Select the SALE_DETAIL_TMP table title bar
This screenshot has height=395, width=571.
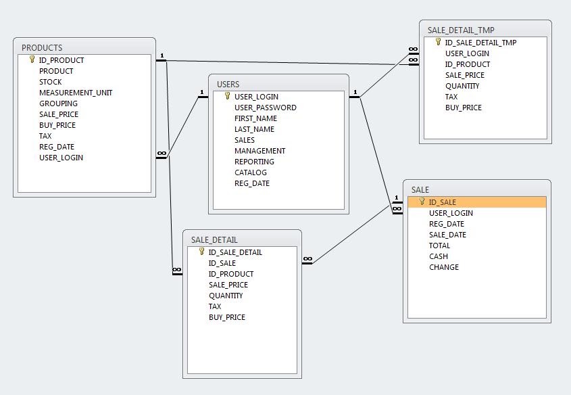(x=485, y=30)
